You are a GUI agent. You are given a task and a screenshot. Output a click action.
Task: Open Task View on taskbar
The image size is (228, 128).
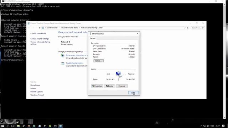pyautogui.click(x=13, y=126)
